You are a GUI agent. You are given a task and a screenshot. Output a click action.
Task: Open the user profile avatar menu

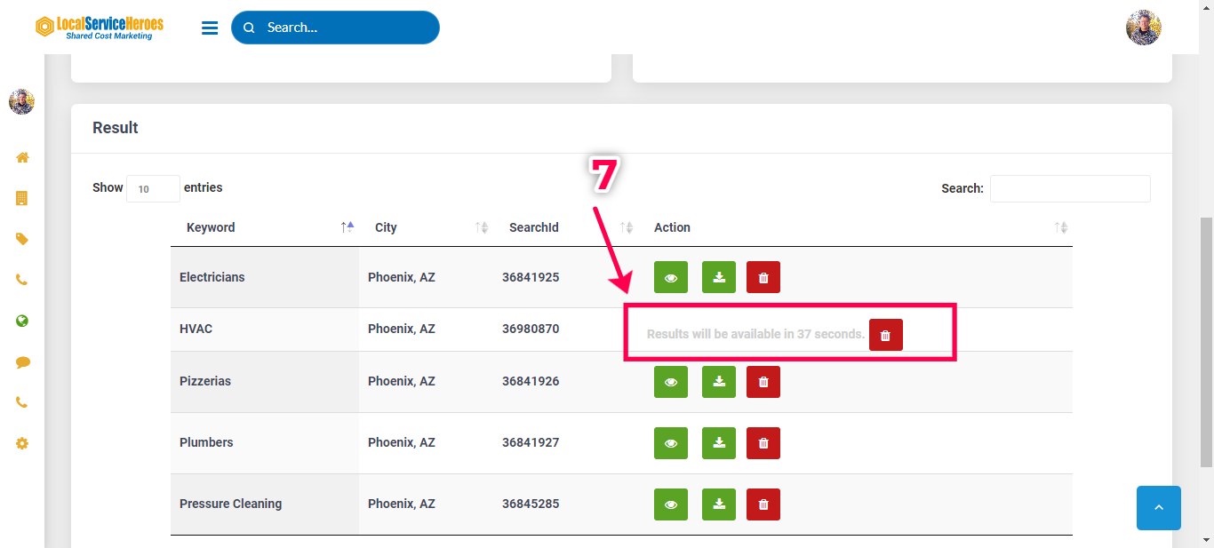coord(1143,28)
